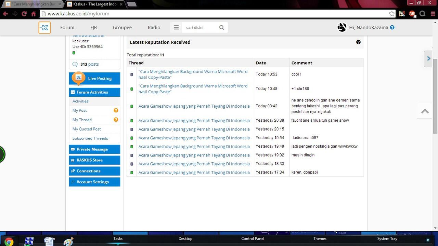Click the chat bubble icon beside 313 posts
438x246 pixels.
[75, 64]
